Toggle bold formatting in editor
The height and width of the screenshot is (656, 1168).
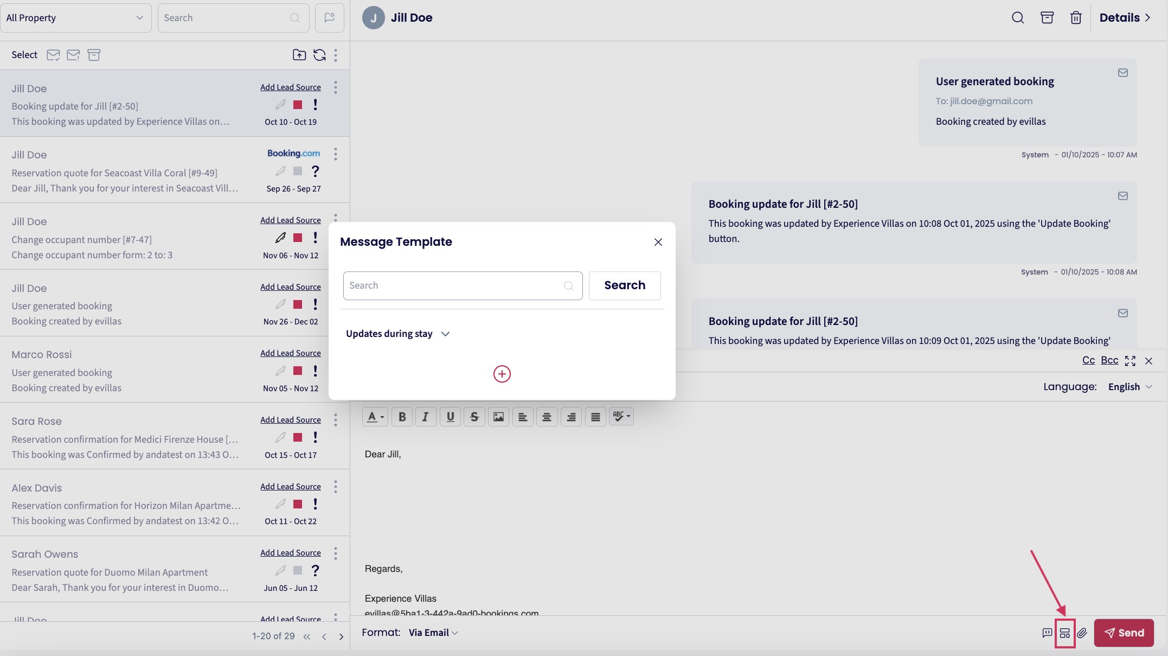402,417
